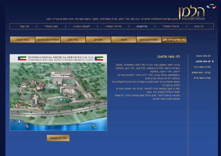Open the מרכז רפואי ת"א project
Screen dimensions: 221x156
point(202,78)
